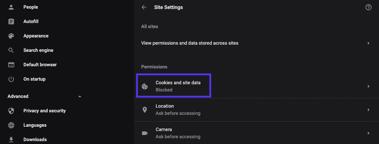Expand the Cookies and site data arrow
This screenshot has height=144, width=379.
point(369,86)
